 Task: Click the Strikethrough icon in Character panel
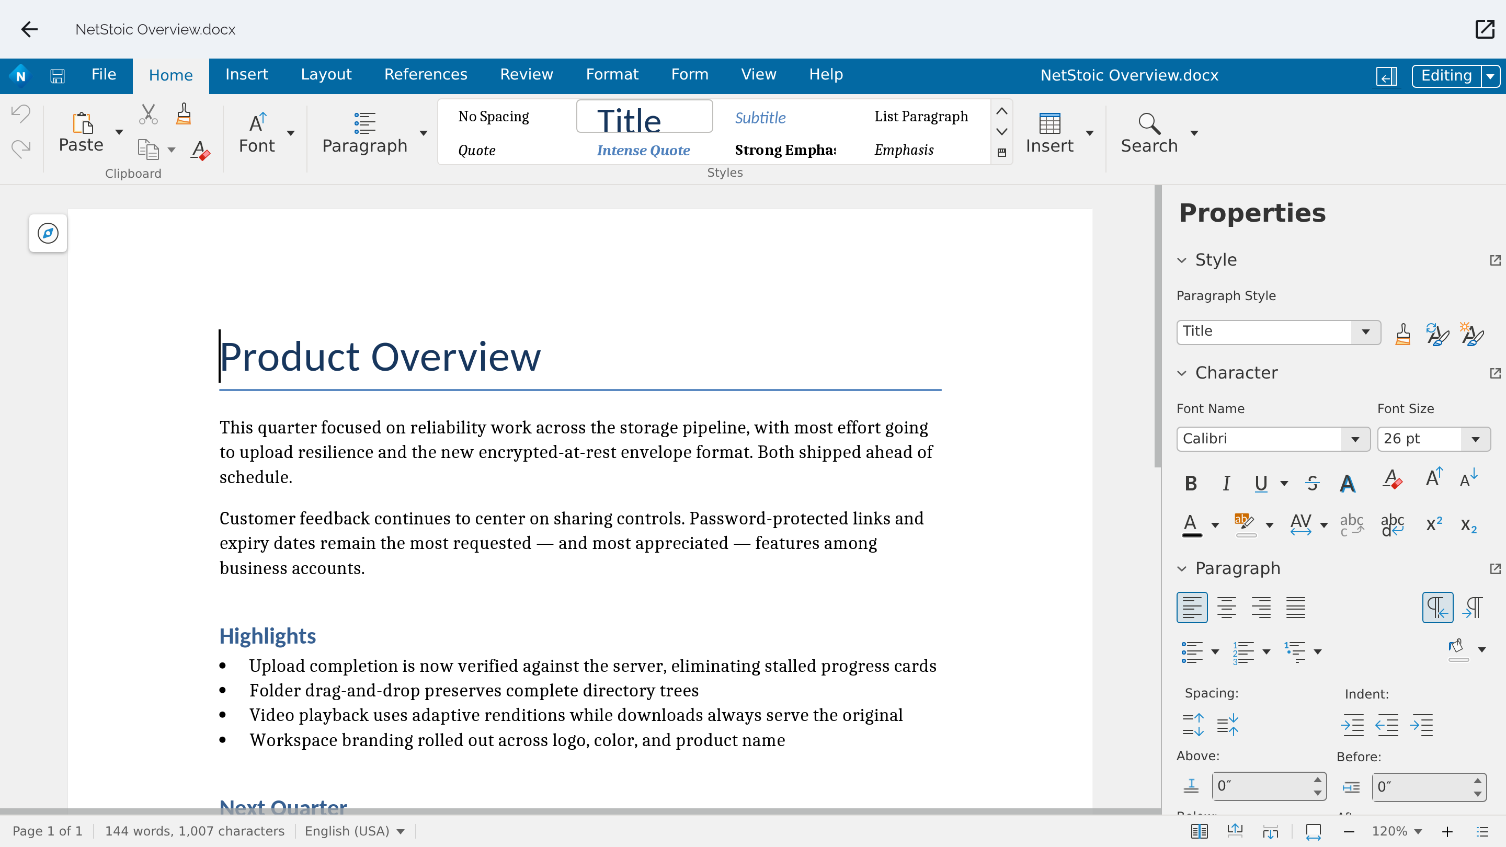point(1313,484)
